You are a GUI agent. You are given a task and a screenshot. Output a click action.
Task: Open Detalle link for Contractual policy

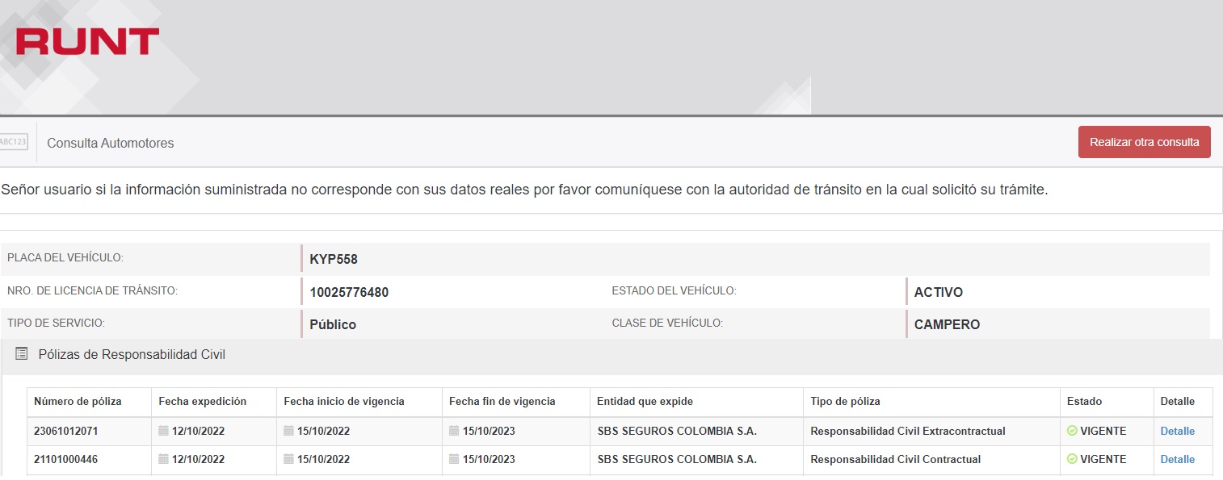point(1177,459)
